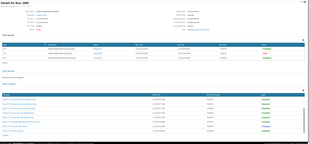Sort Task Progress by Event Time
This screenshot has width=309, height=144.
coord(156,95)
